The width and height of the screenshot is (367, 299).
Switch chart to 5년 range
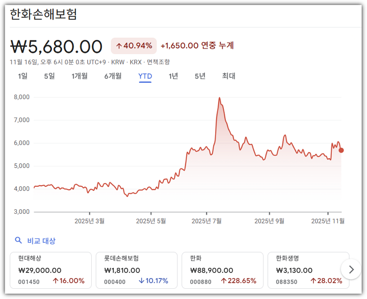pyautogui.click(x=200, y=76)
